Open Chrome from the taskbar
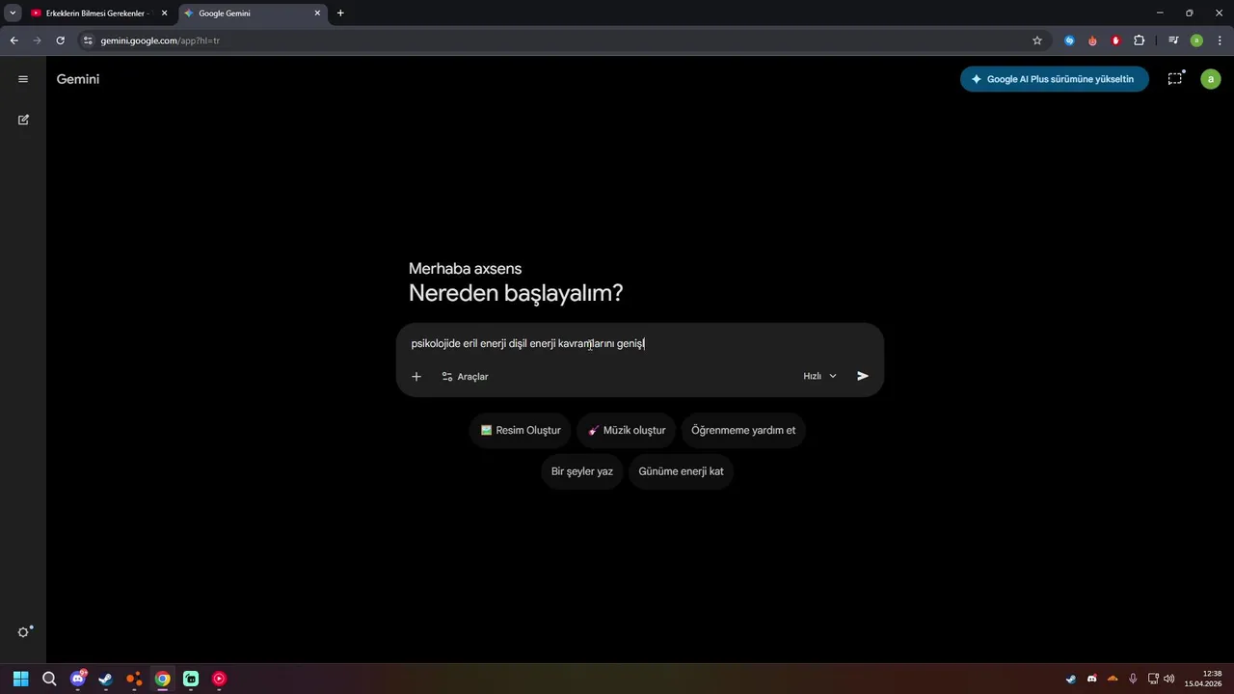The image size is (1234, 694). coord(163,679)
